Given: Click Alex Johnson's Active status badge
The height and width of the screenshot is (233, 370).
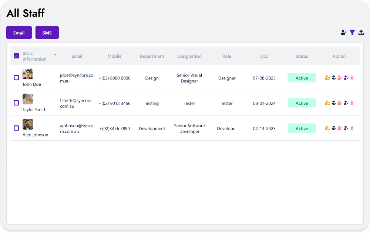Looking at the screenshot, I should click(x=302, y=128).
